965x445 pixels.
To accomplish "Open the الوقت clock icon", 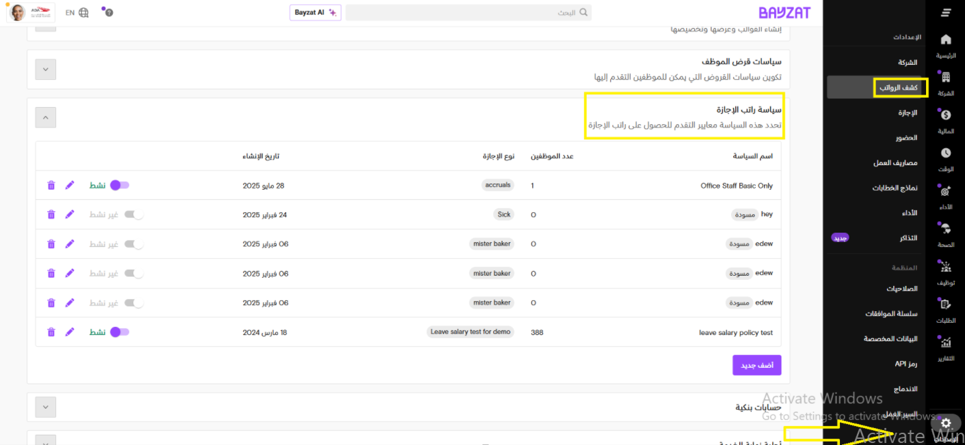I will click(946, 154).
